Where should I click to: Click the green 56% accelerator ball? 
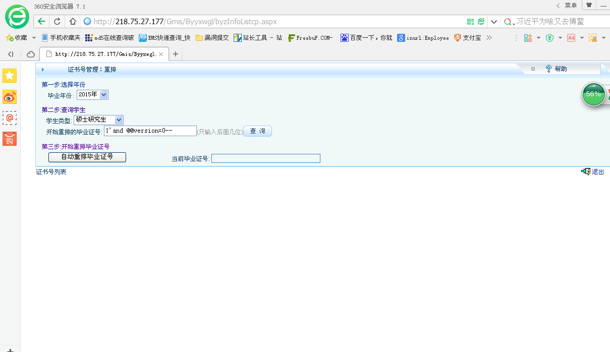(x=593, y=94)
